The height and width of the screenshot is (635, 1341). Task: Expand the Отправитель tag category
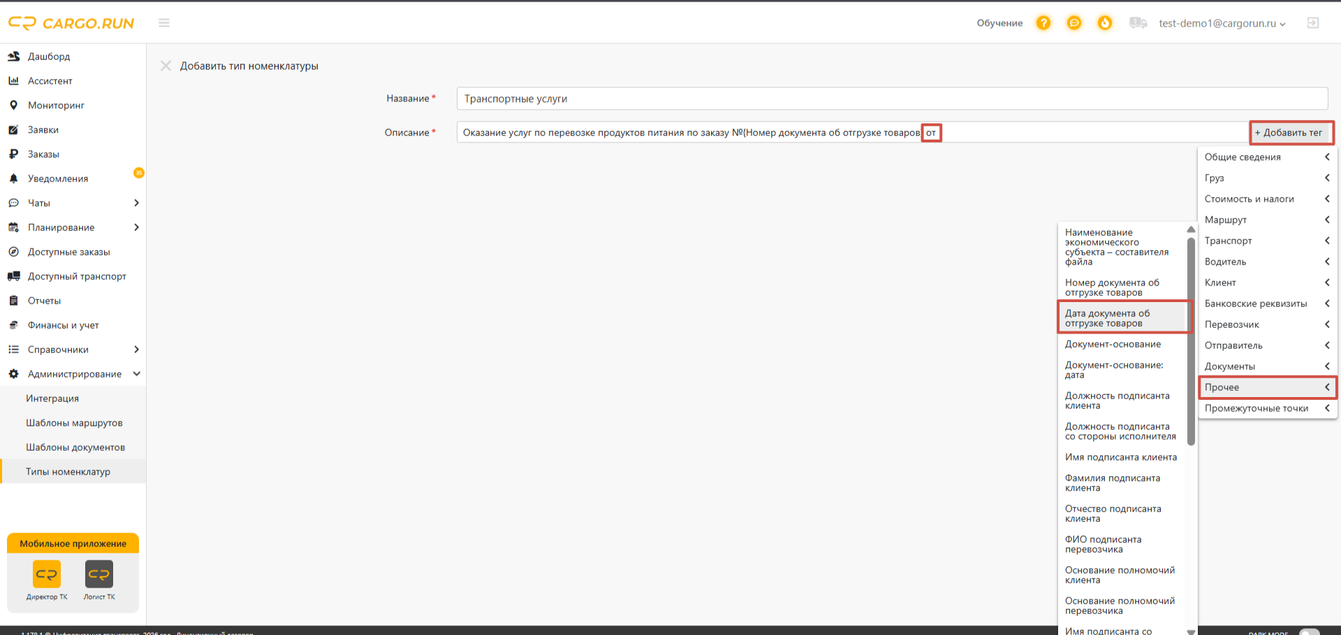coord(1267,345)
